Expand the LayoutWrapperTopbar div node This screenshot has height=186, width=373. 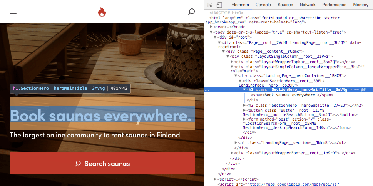(x=232, y=62)
